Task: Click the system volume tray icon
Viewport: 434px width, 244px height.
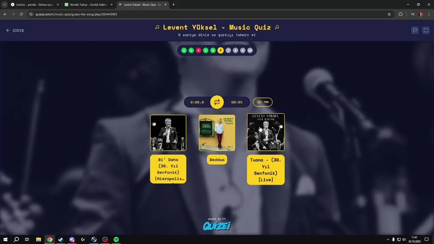Action: 404,240
